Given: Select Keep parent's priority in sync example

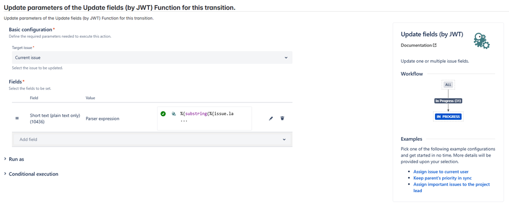Looking at the screenshot, I should click(442, 178).
